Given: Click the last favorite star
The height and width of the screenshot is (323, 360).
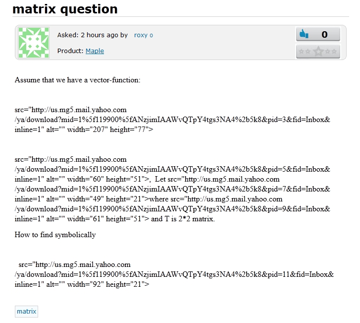Looking at the screenshot, I should (334, 51).
